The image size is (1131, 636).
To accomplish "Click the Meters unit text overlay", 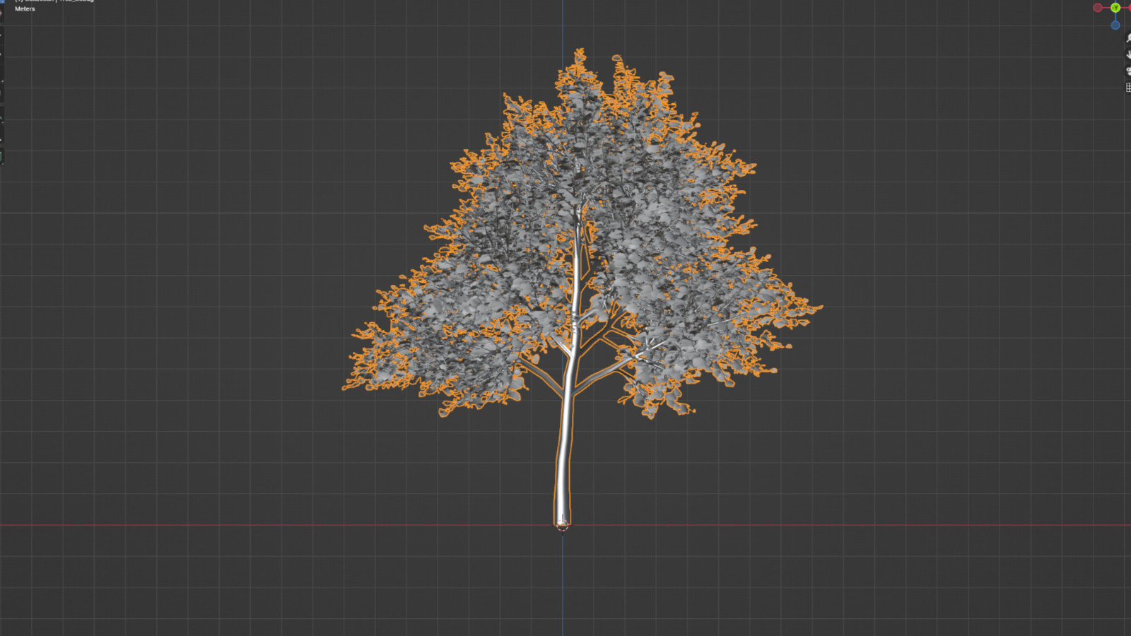I will pyautogui.click(x=25, y=9).
